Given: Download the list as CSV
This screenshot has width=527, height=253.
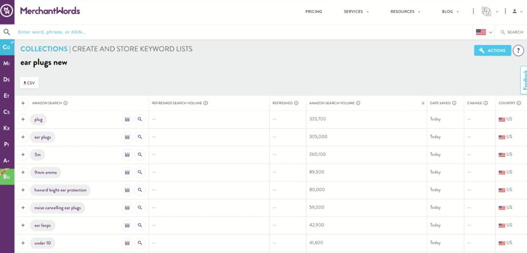Looking at the screenshot, I should click(x=29, y=83).
